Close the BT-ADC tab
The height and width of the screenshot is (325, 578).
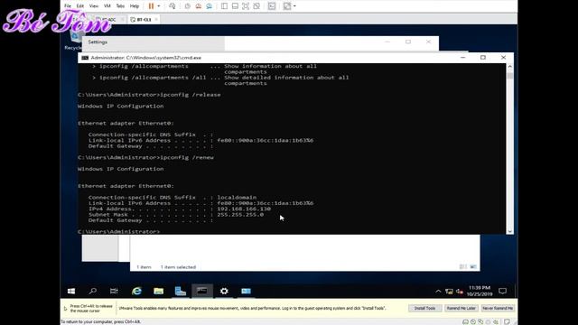[x=122, y=20]
